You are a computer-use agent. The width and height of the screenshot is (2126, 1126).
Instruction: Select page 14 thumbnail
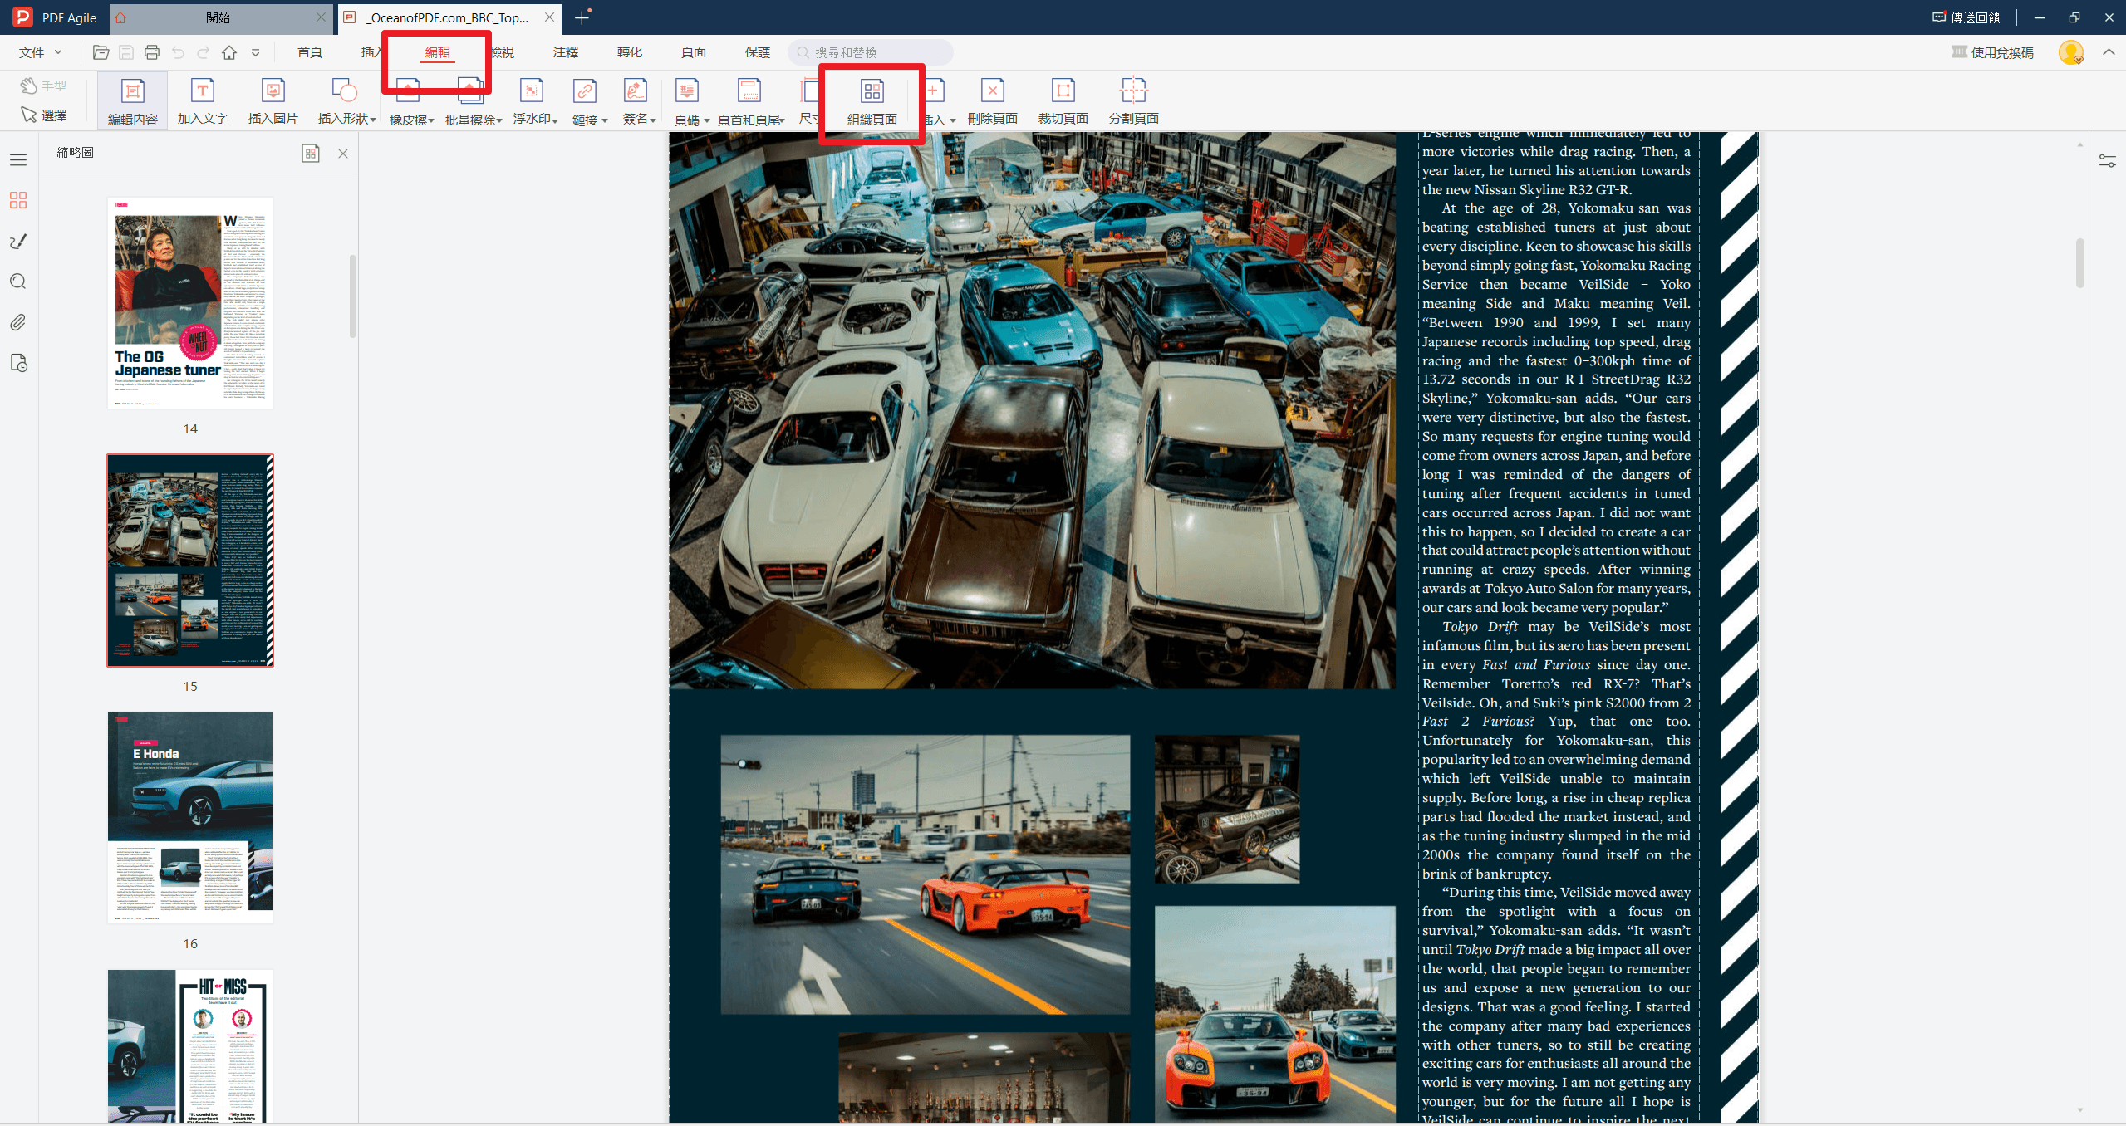(190, 303)
